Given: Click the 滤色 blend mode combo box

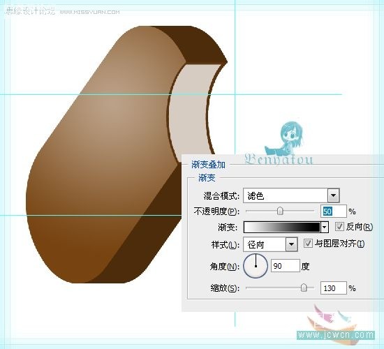Looking at the screenshot, I should 291,195.
